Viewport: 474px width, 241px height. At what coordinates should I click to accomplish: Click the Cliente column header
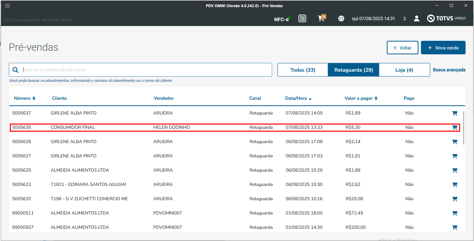(59, 98)
